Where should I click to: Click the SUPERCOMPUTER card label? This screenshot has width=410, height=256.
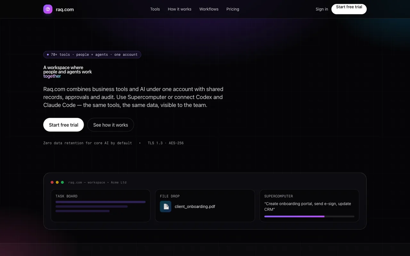click(x=279, y=196)
